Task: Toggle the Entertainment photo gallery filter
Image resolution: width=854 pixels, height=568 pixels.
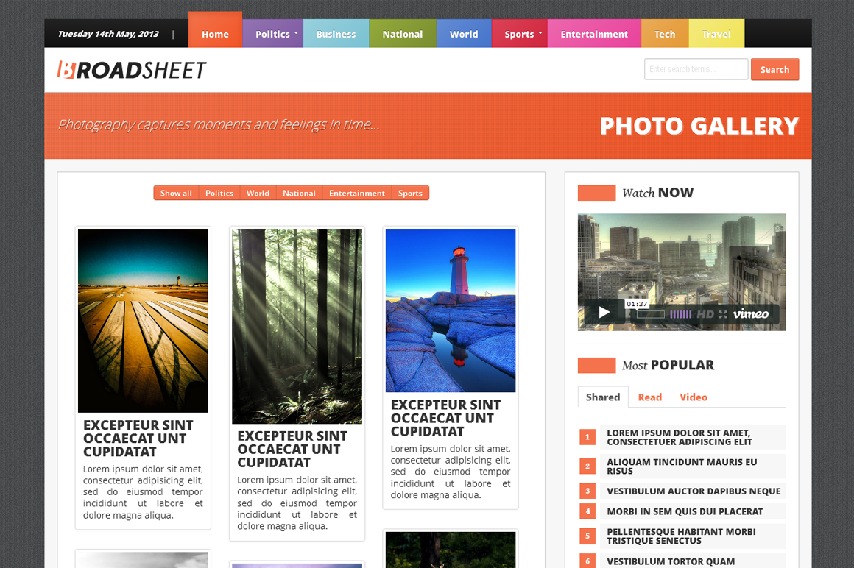Action: click(357, 193)
